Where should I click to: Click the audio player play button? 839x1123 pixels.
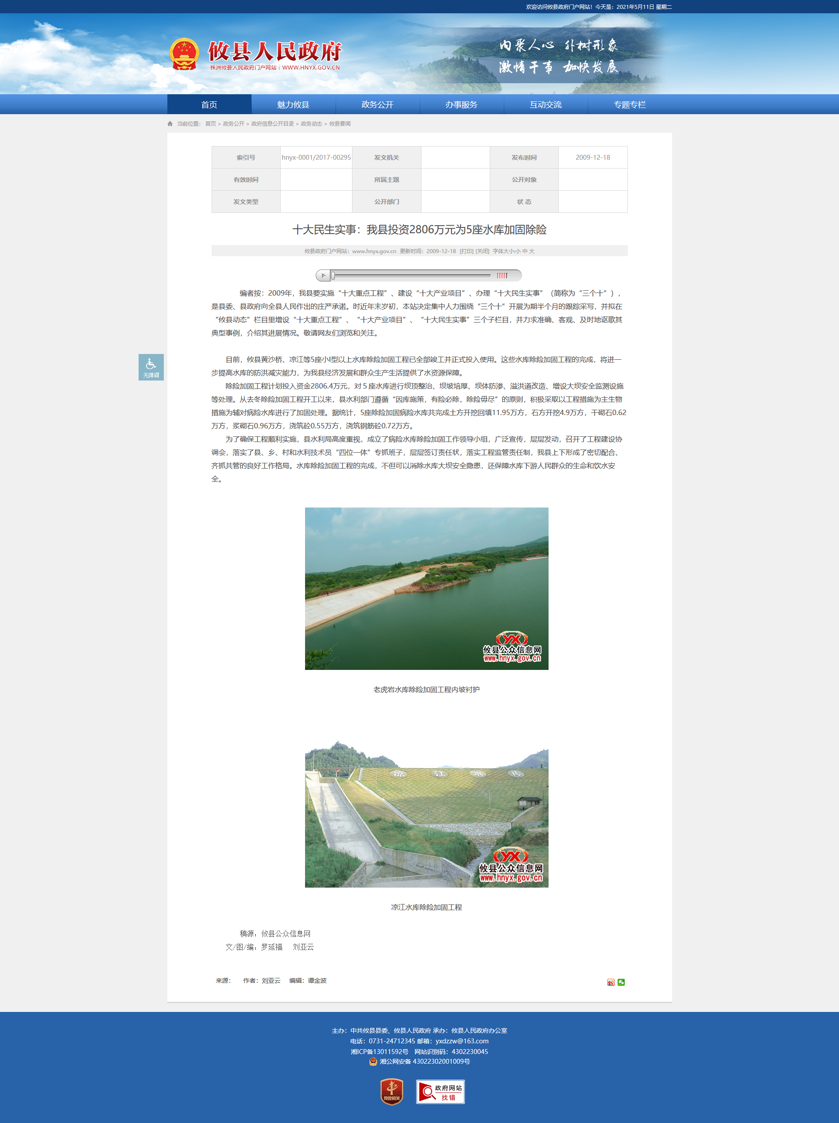click(x=323, y=276)
